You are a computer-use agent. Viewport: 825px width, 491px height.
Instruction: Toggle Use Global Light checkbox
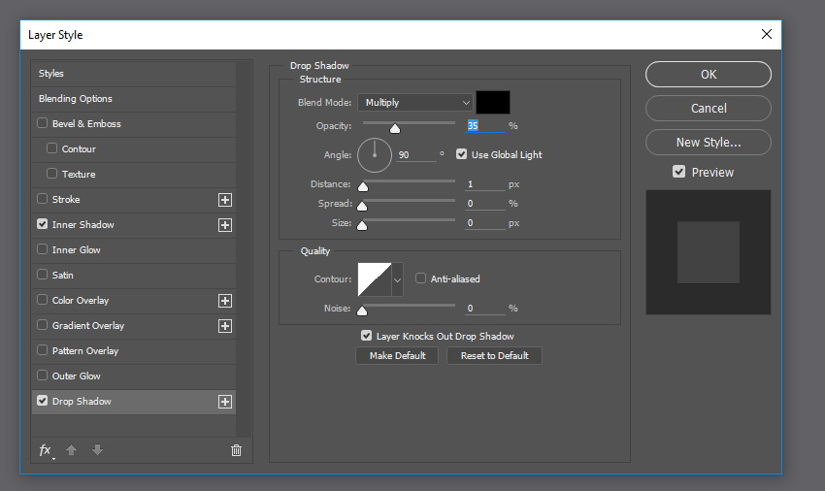coord(461,154)
